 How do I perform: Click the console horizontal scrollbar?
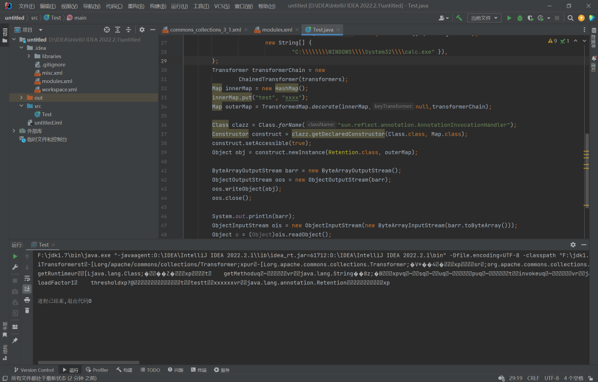point(89,363)
